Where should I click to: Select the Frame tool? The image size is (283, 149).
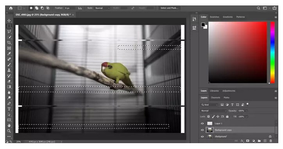pos(9,48)
